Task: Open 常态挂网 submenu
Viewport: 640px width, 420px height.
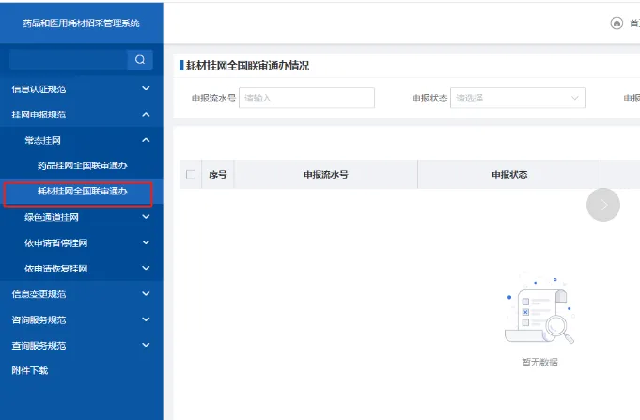Action: 82,140
